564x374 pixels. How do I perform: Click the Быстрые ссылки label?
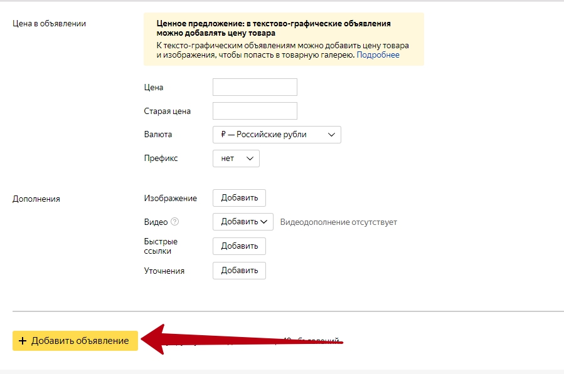[x=161, y=246]
